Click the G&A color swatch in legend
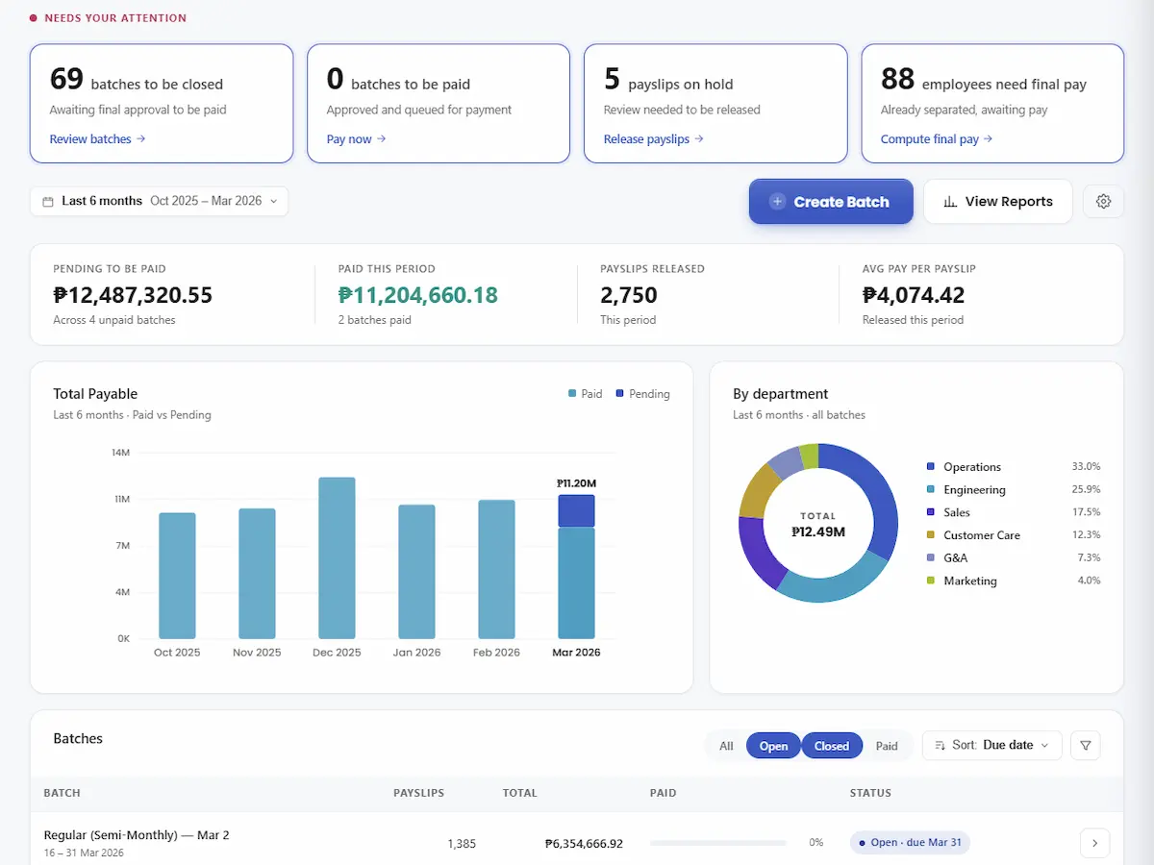Viewport: 1154px width, 865px height. 930,557
